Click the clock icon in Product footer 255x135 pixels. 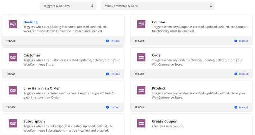coord(236,107)
